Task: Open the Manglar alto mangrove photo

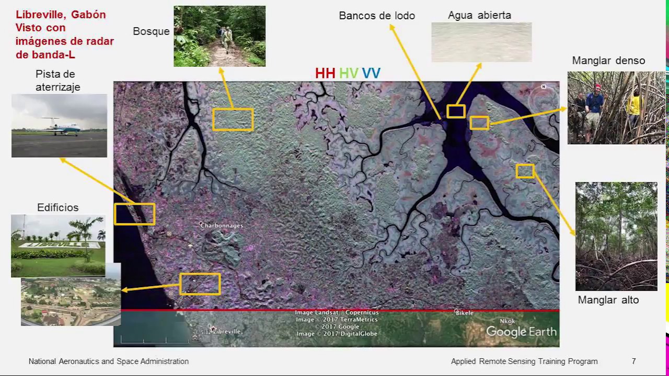Action: [x=616, y=236]
